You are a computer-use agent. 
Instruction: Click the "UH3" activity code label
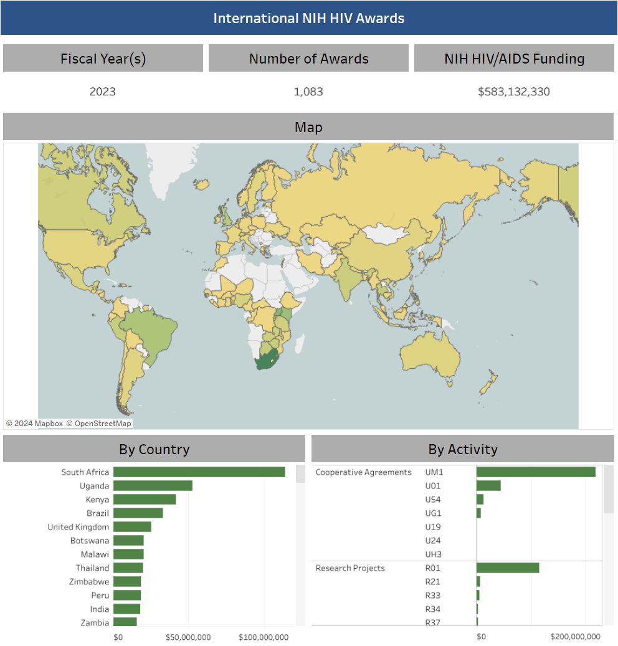click(x=434, y=554)
